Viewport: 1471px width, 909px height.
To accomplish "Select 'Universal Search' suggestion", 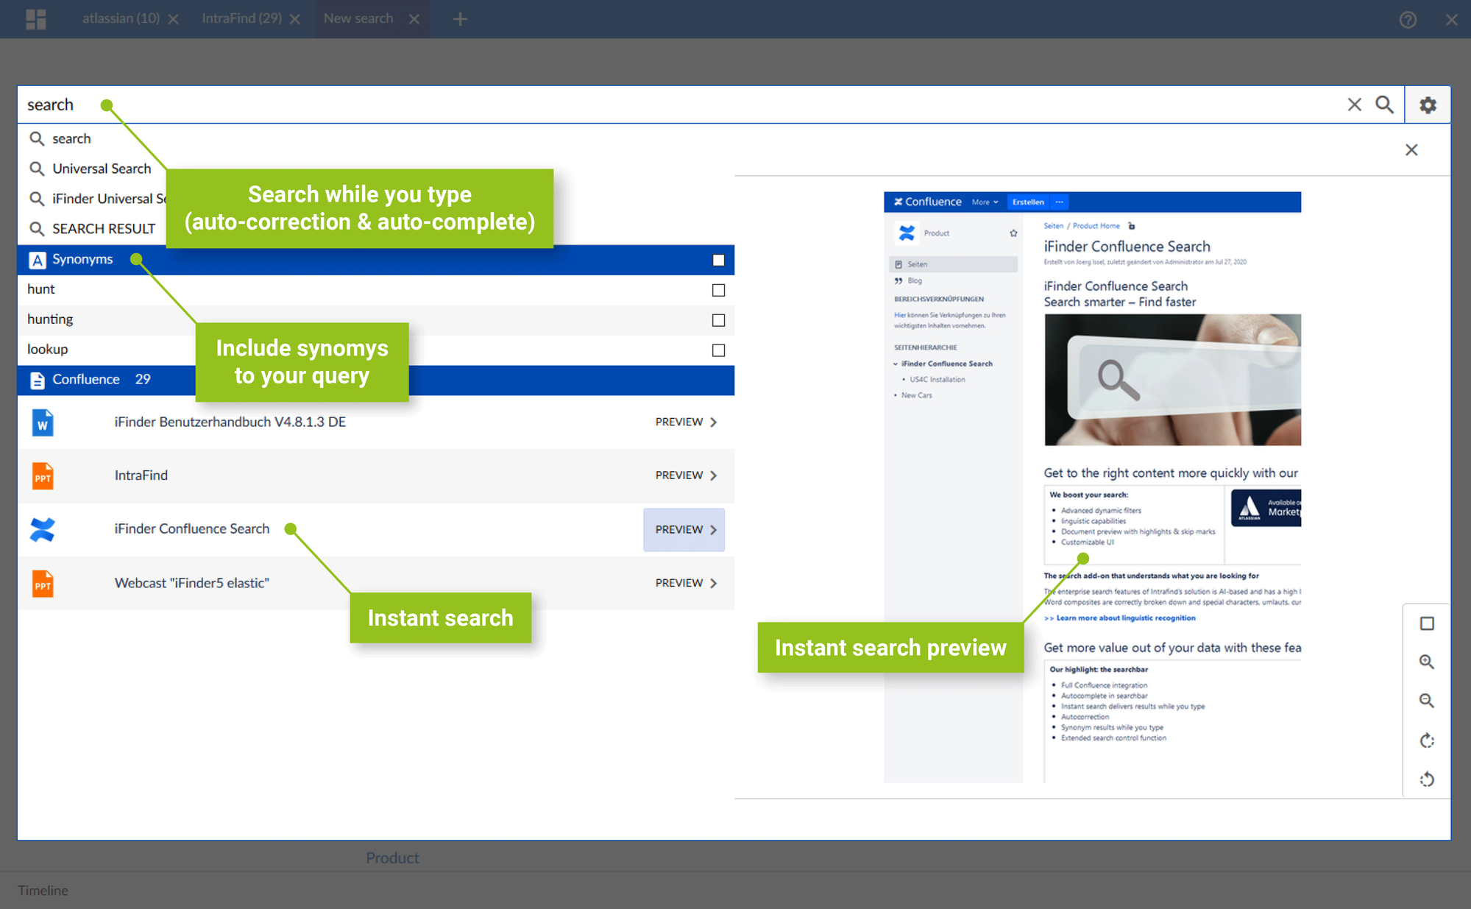I will (x=102, y=169).
